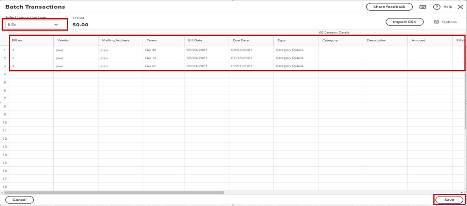Screen dimensions: 467x206
Task: Click Bill Date cell in row 3
Action: pos(207,66)
